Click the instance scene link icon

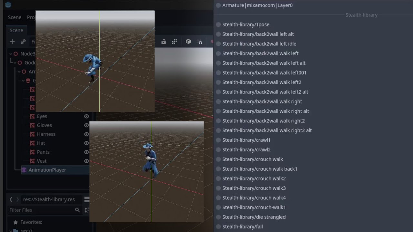click(23, 42)
